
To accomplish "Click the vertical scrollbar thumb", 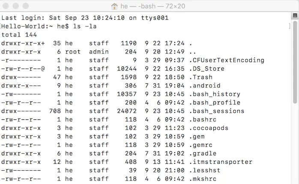I will 295,62.
